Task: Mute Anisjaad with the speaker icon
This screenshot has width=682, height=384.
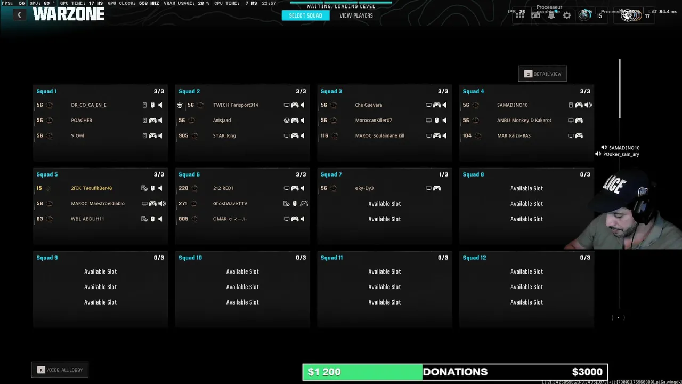Action: [x=303, y=121]
